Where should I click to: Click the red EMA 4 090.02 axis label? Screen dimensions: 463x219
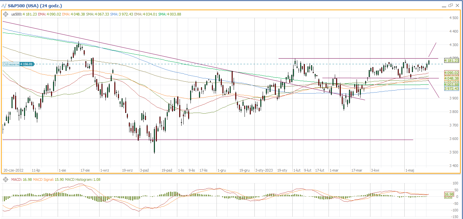coord(451,72)
